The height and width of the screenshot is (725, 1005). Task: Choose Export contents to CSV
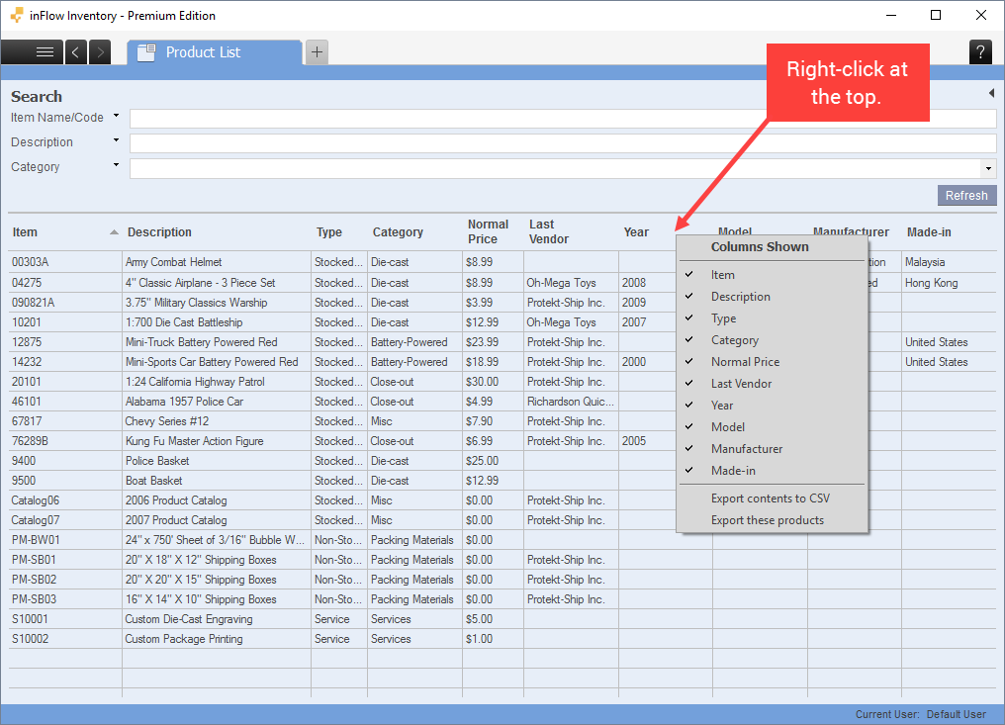pyautogui.click(x=773, y=498)
